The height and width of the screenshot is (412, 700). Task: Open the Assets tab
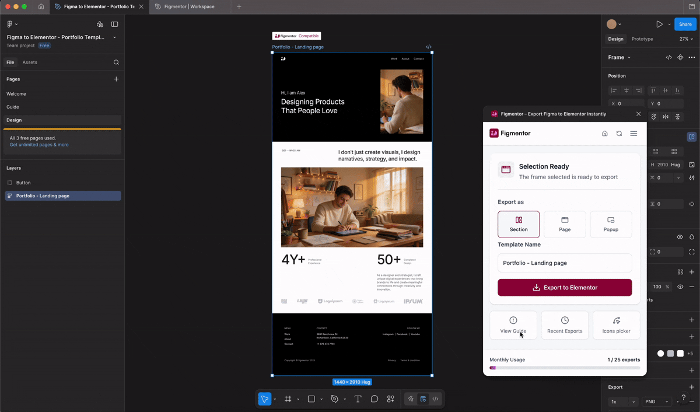[x=30, y=62]
